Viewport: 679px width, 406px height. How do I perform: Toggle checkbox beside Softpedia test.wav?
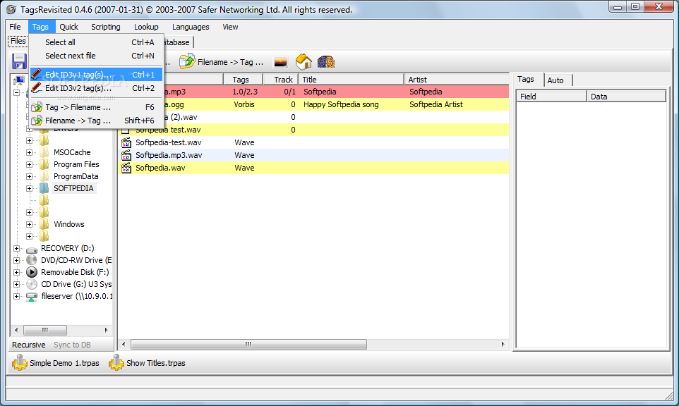[126, 130]
